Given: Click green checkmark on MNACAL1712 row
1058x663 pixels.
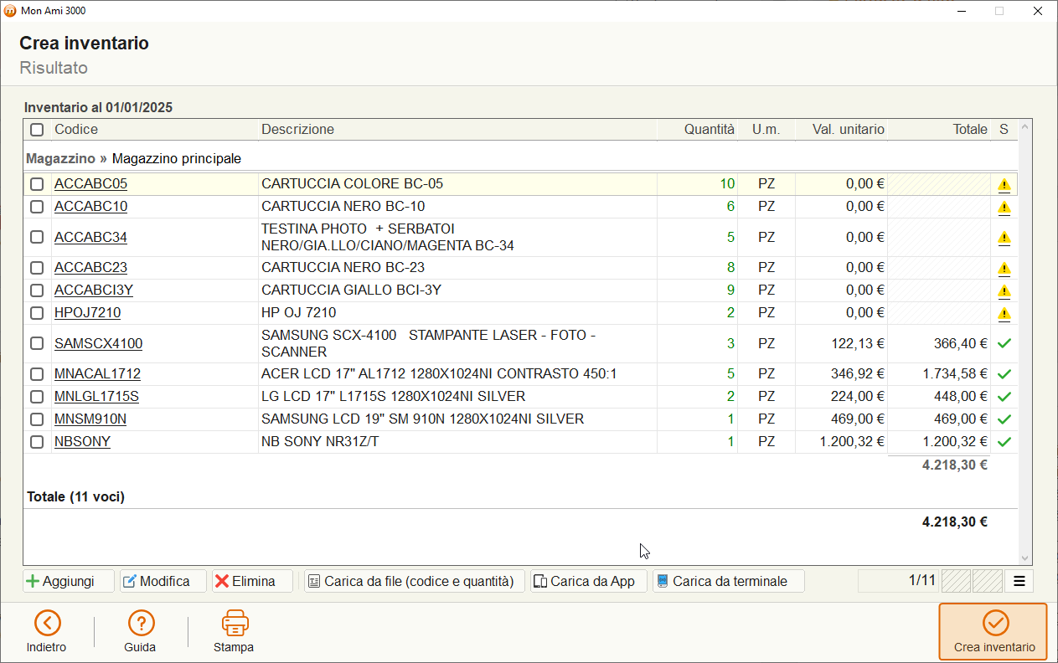Looking at the screenshot, I should coord(1004,374).
